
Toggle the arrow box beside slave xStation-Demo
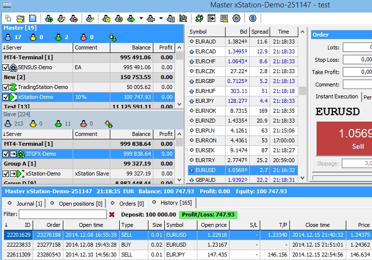13,173
